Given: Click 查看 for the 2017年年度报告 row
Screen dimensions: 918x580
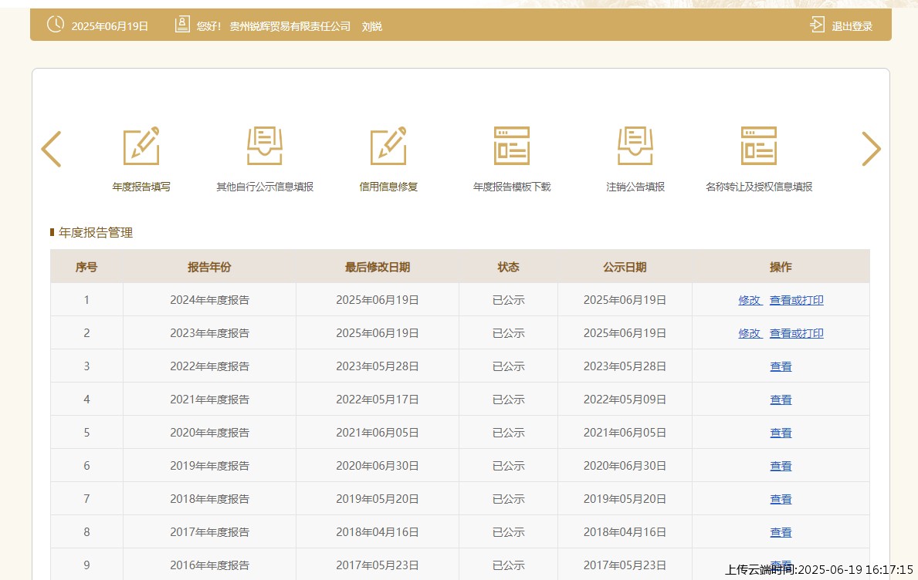Looking at the screenshot, I should click(781, 533).
